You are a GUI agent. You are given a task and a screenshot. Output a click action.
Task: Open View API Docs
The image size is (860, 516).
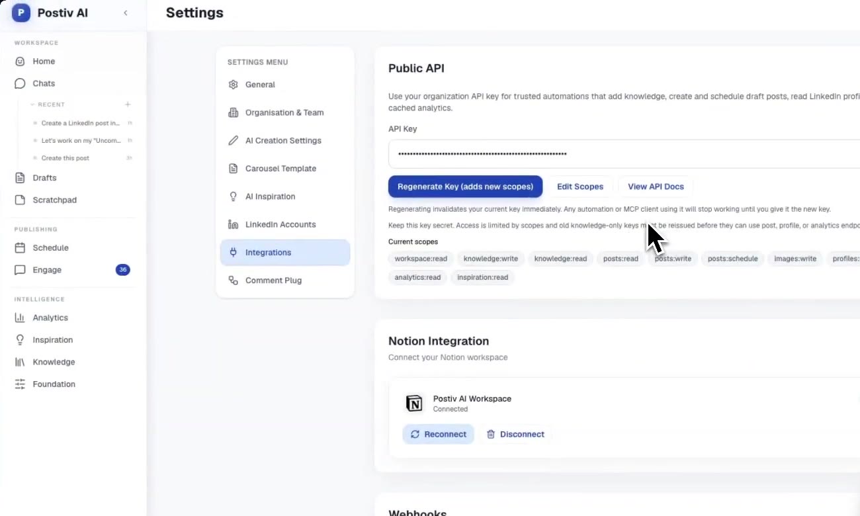point(656,187)
